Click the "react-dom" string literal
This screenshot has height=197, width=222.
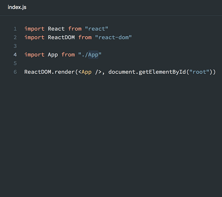(114, 37)
